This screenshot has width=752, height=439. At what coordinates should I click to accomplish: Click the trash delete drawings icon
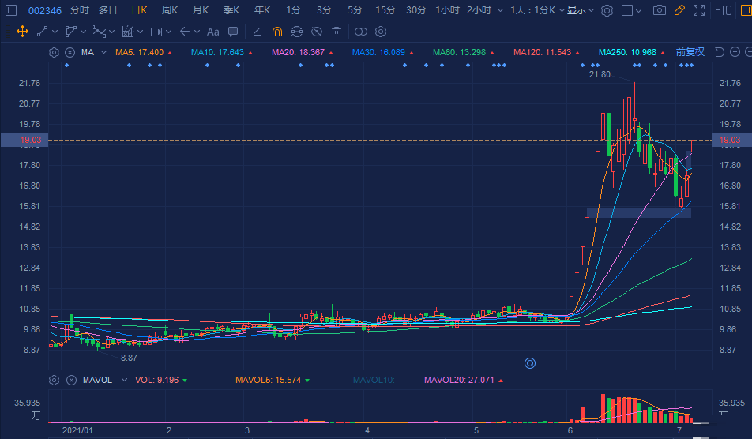[x=337, y=32]
